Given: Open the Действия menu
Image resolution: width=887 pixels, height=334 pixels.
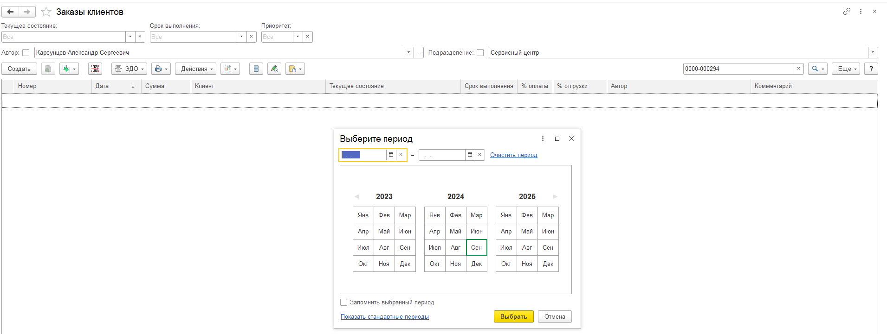Looking at the screenshot, I should (195, 69).
